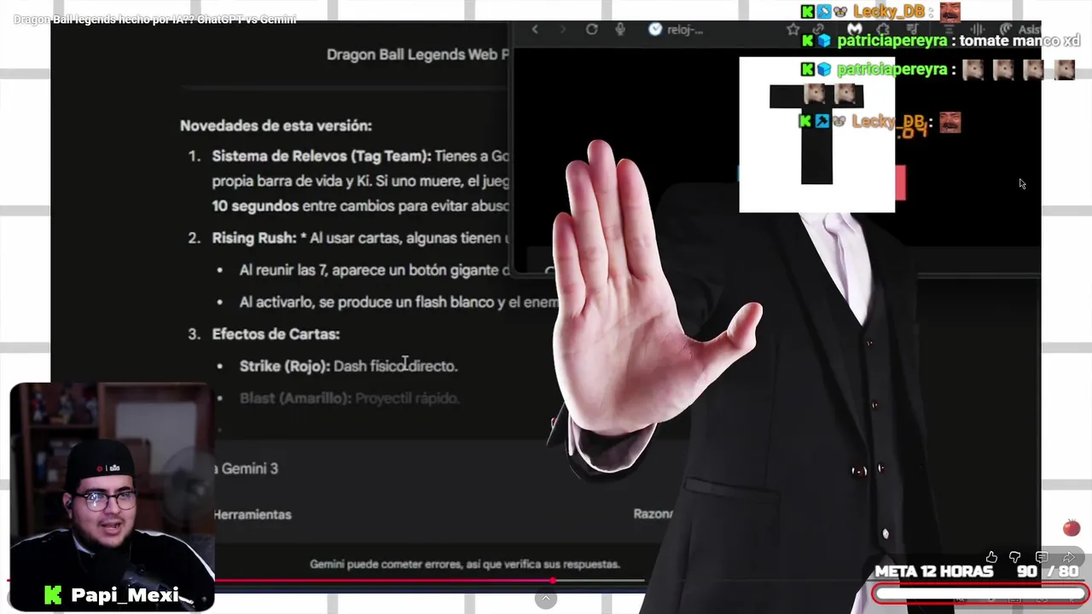Click the browser back arrow

pos(535,29)
